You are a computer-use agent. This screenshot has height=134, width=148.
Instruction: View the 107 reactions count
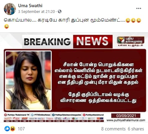21,129
